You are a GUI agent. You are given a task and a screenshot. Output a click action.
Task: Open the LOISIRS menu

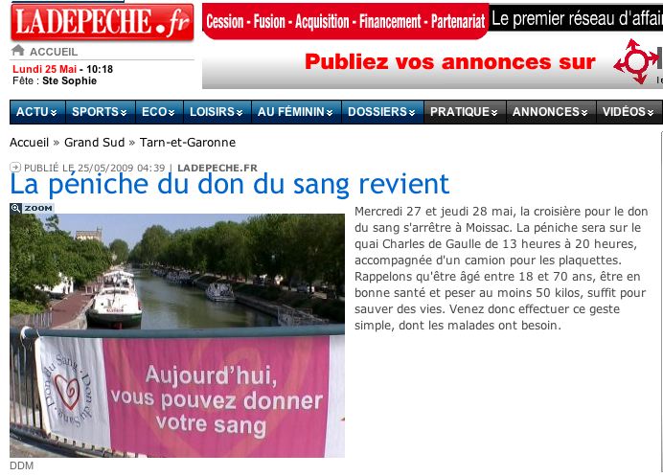pos(217,112)
